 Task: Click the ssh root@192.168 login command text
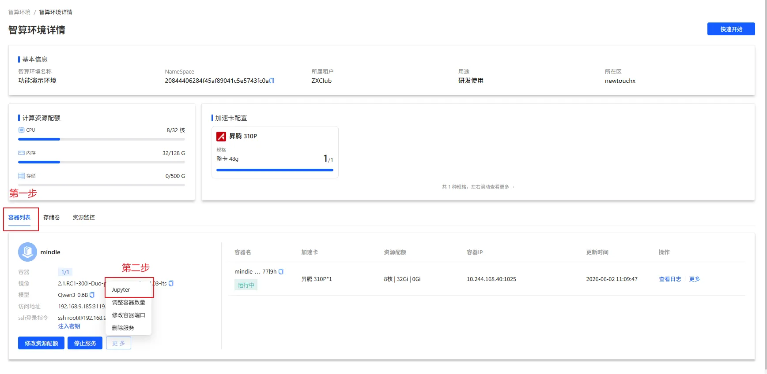coord(82,318)
